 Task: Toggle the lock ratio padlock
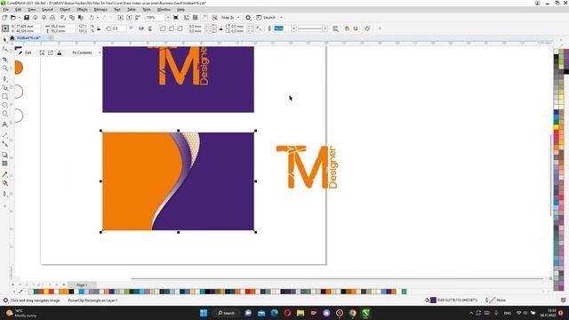click(99, 28)
